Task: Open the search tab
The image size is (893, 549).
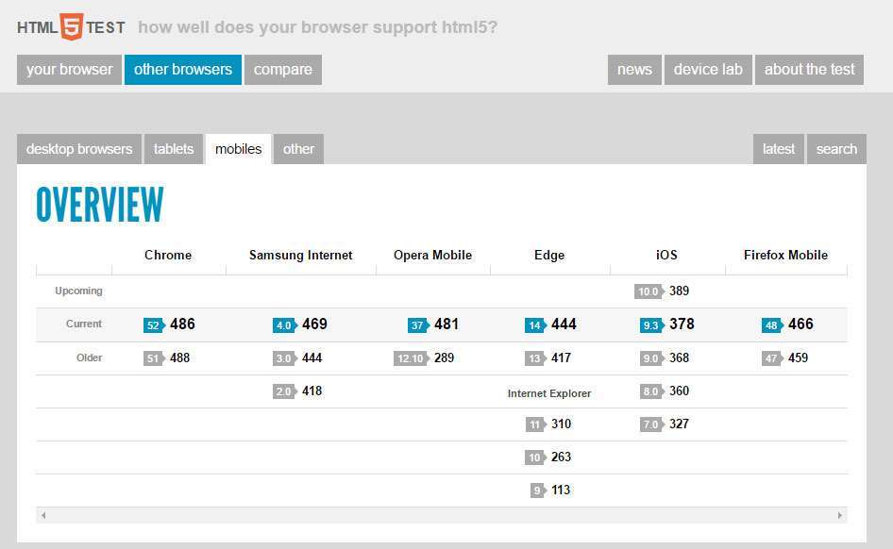Action: [836, 149]
